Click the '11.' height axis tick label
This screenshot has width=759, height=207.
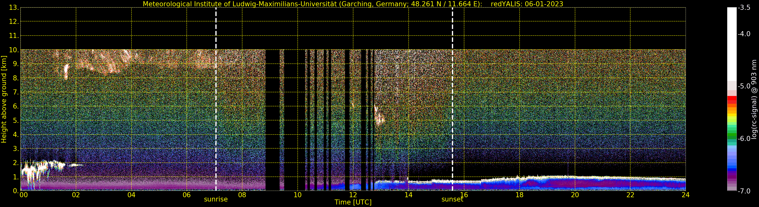click(x=14, y=36)
